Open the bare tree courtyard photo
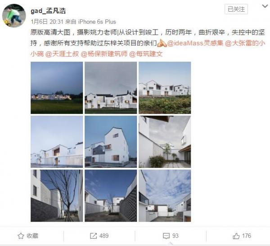Image resolution: width=270 pixels, height=246 pixels. (57, 196)
